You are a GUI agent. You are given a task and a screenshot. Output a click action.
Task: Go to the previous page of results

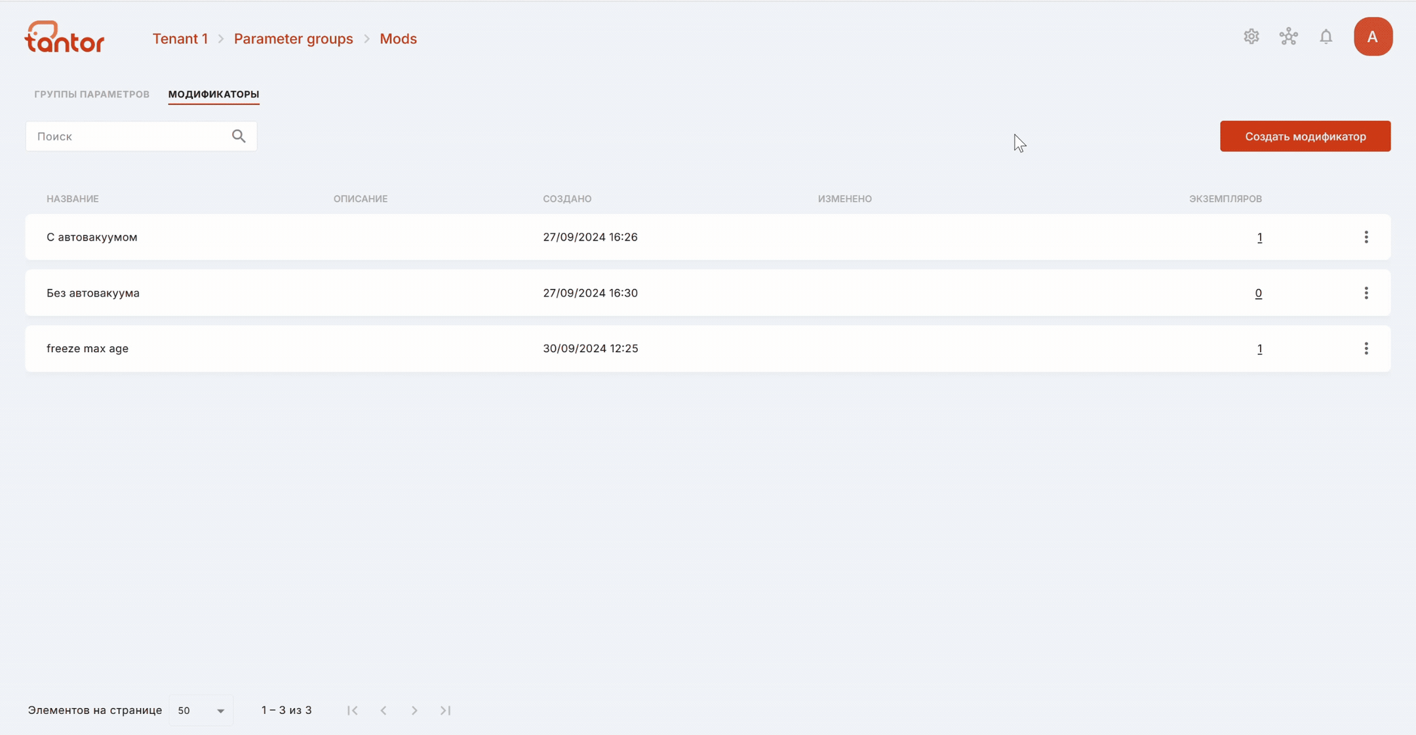pyautogui.click(x=383, y=710)
